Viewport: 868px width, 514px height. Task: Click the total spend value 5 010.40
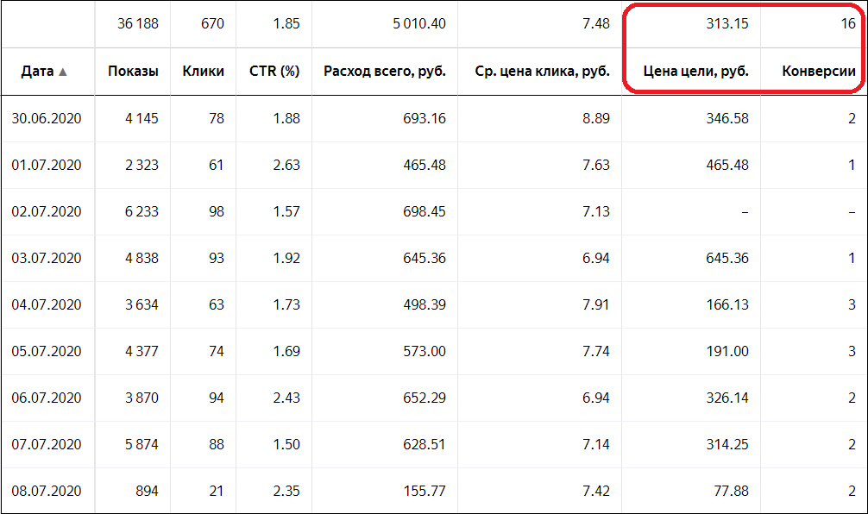point(419,24)
